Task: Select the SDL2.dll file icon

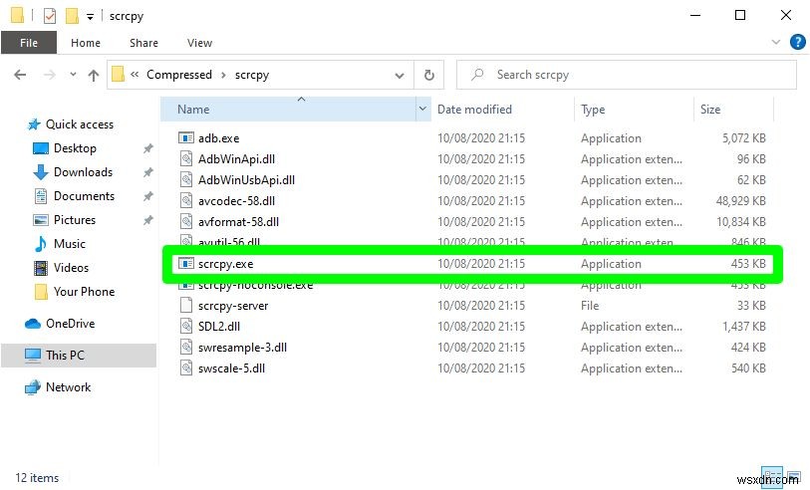Action: pos(186,327)
